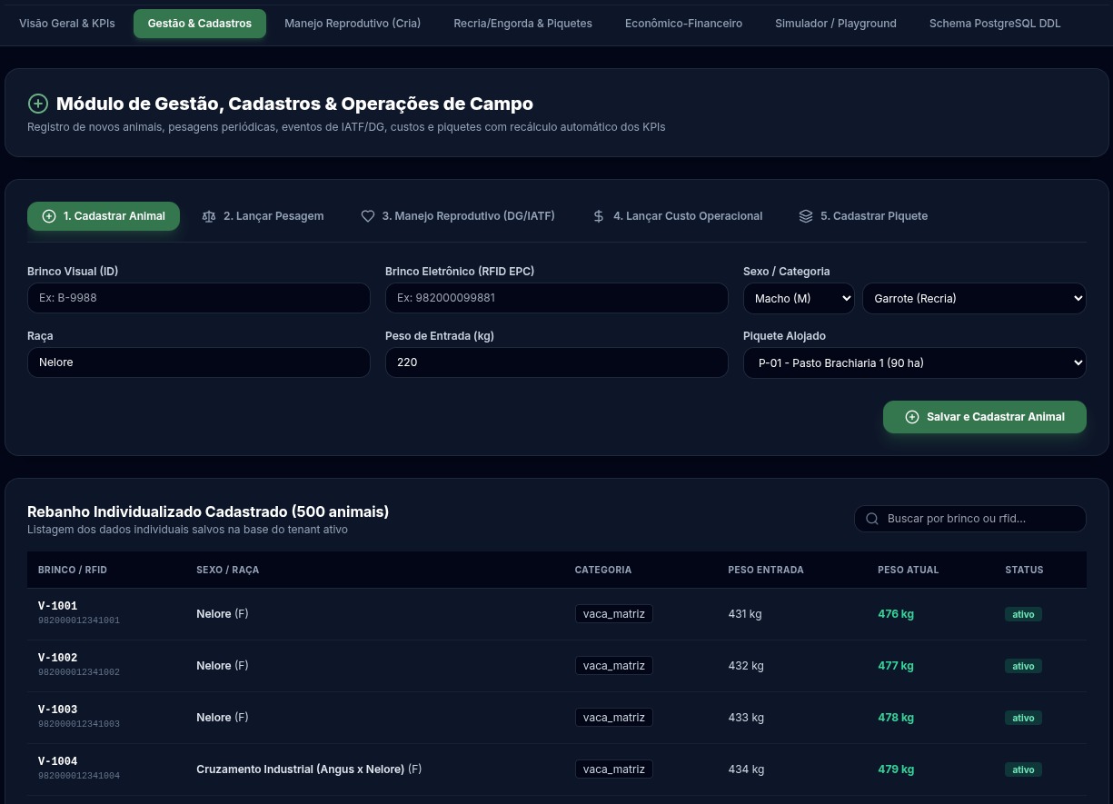Image resolution: width=1113 pixels, height=804 pixels.
Task: Select the Gestão & Cadastros tab
Action: pos(200,24)
